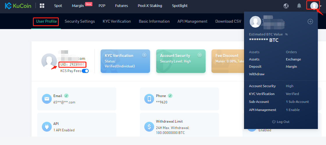Screen dimensions: 326x145
Task: Click the masked email 65**@**.com
Action: (64, 102)
